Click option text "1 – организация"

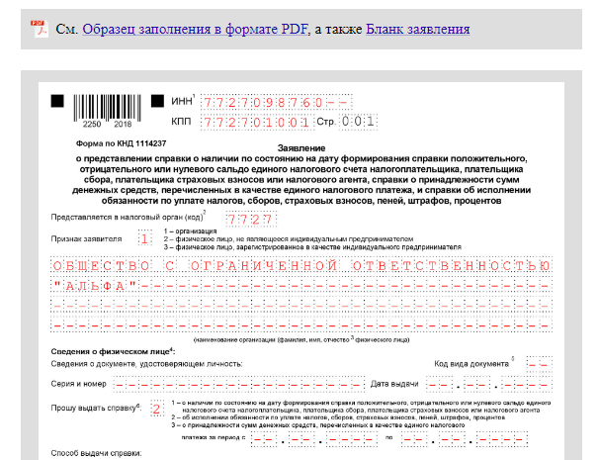[x=190, y=231]
